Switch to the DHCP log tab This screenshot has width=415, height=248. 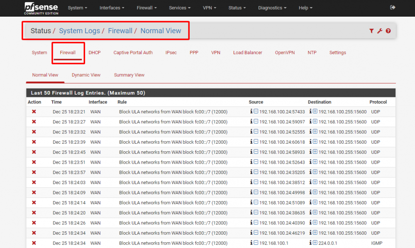tap(95, 53)
